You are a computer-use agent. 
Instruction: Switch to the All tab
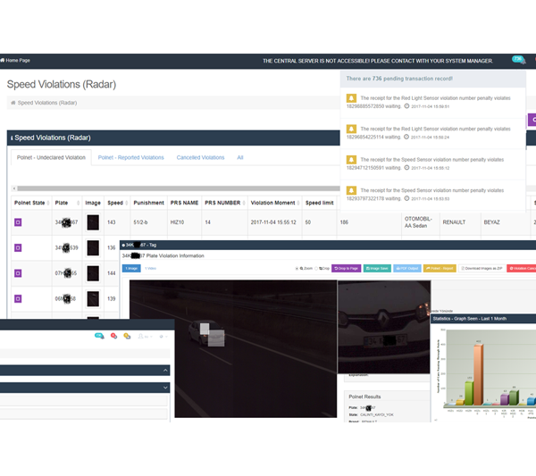pyautogui.click(x=240, y=157)
